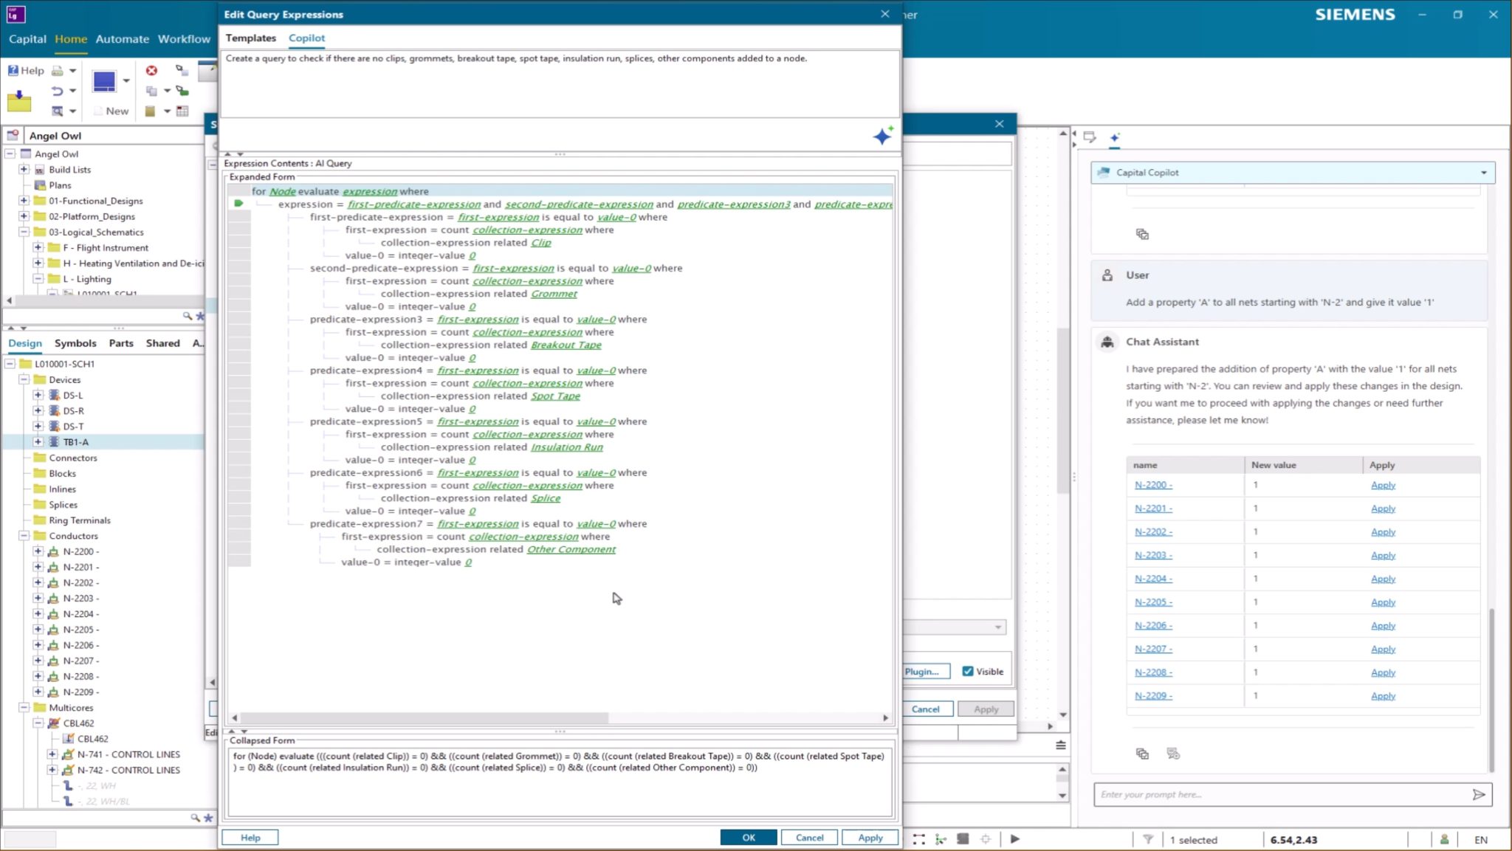Open the Undo dropdown arrow
The width and height of the screenshot is (1512, 851).
[72, 91]
